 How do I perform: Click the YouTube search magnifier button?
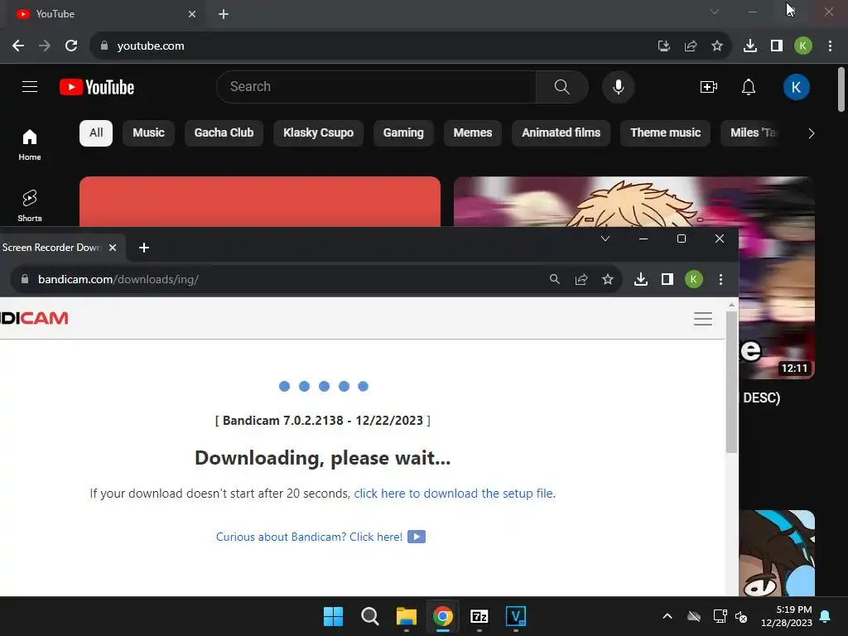(x=562, y=86)
